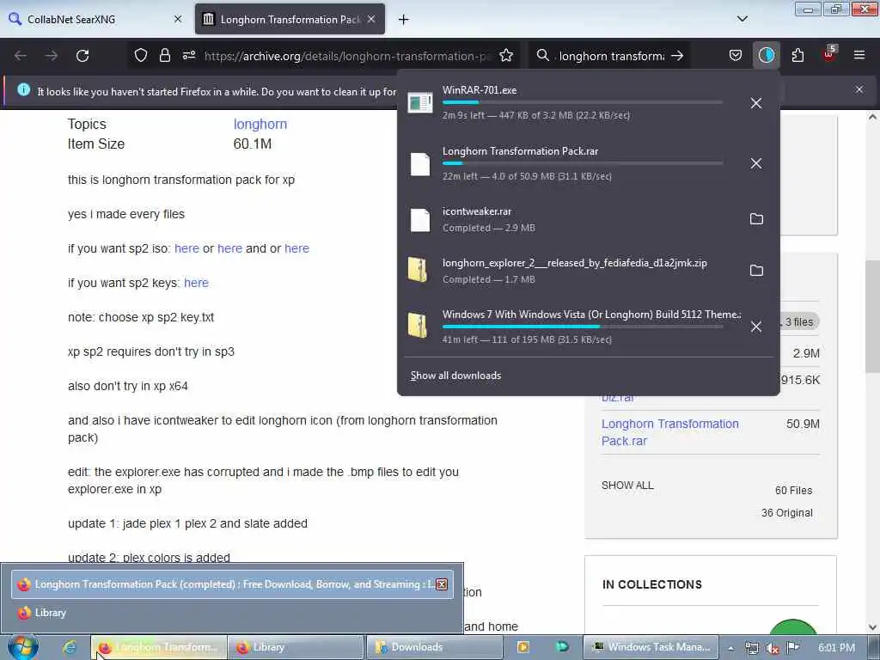Click the scrollbar down arrow

tap(872, 626)
